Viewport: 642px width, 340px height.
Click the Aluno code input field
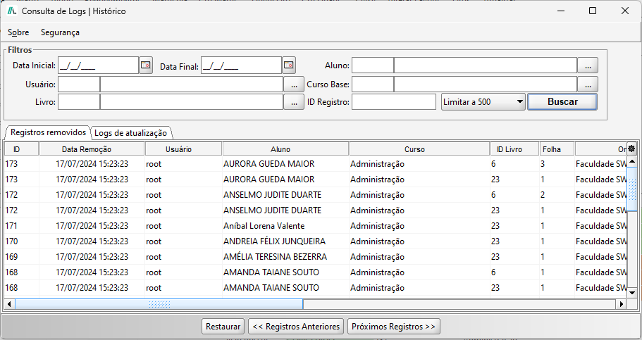click(373, 65)
